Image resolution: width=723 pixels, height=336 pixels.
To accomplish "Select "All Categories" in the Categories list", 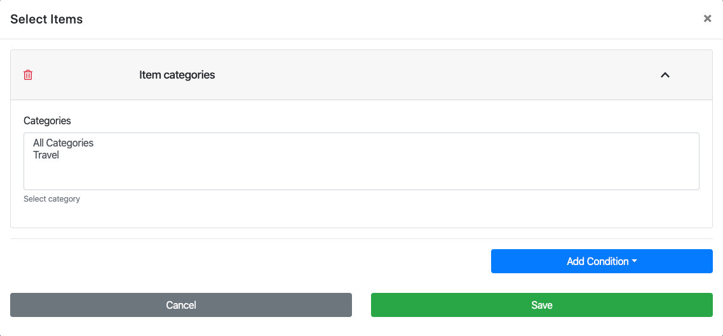I will 64,143.
